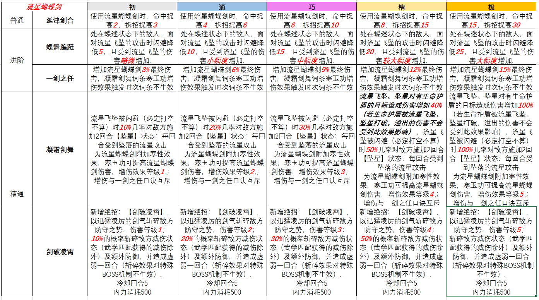Select 延津剑合 description in the 初 column

pos(132,20)
